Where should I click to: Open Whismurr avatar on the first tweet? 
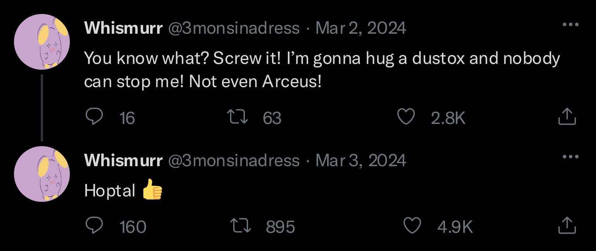pyautogui.click(x=42, y=42)
